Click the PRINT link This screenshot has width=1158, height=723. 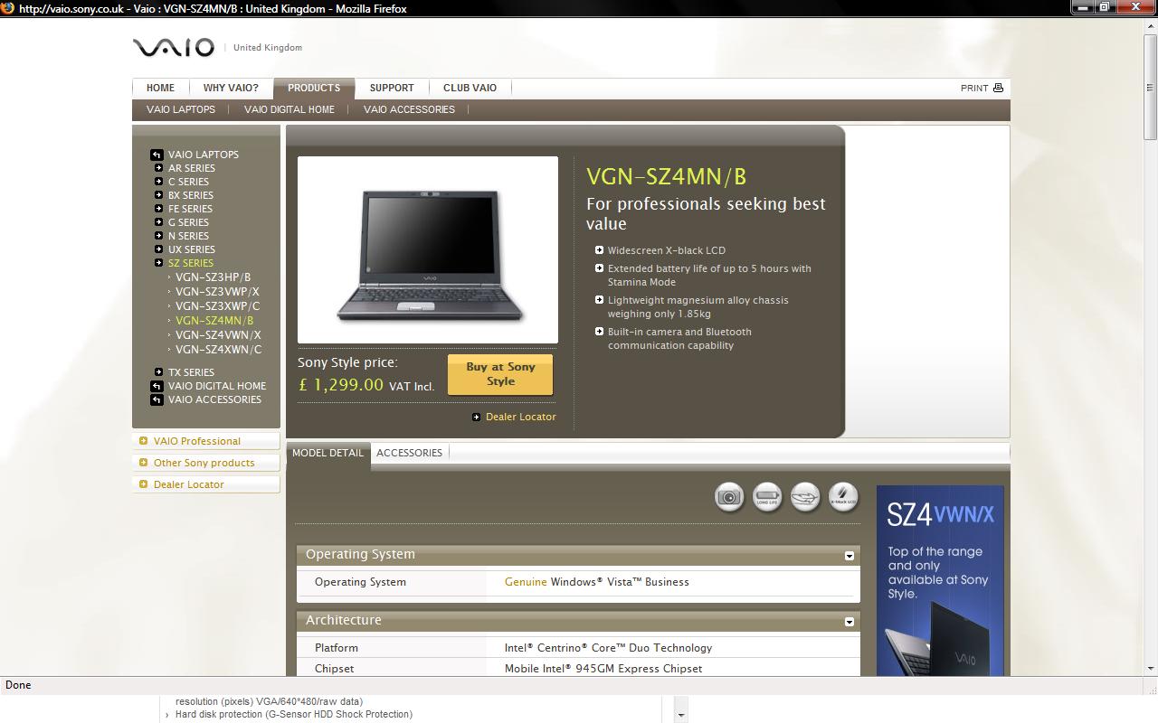pyautogui.click(x=974, y=88)
